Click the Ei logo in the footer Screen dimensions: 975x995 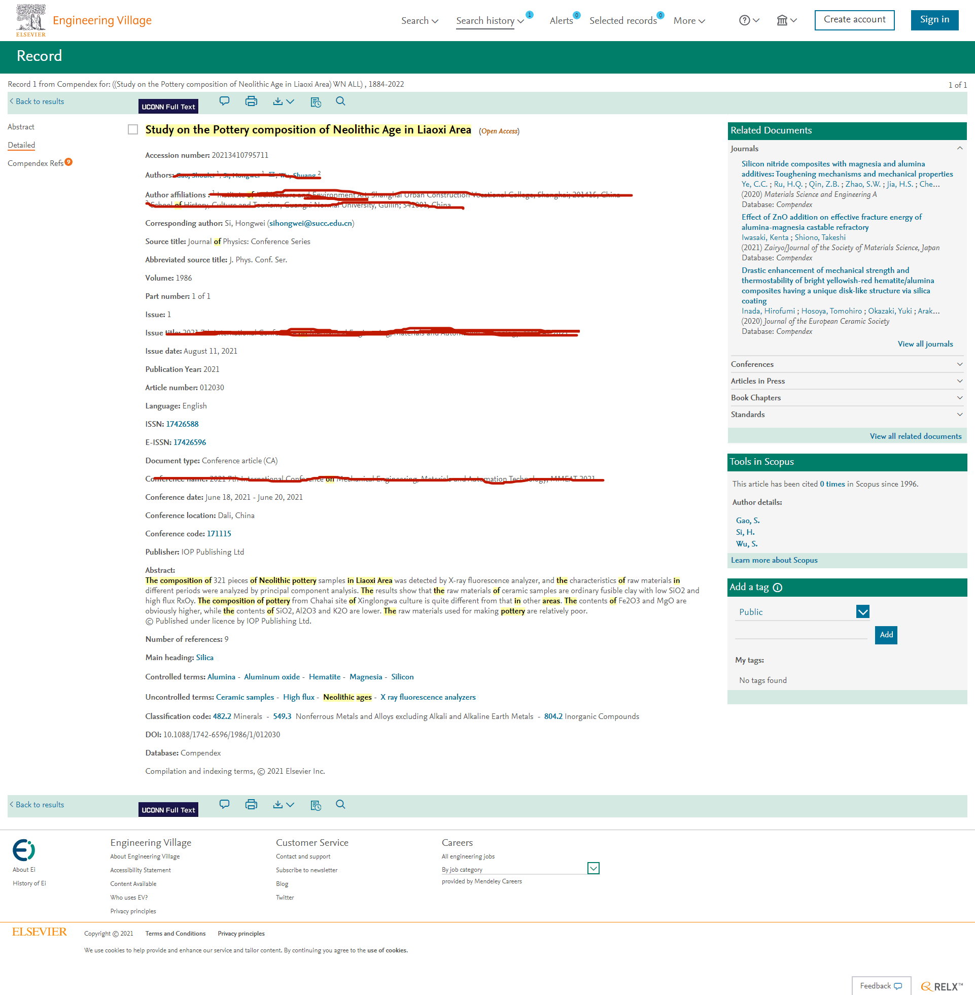[x=23, y=850]
